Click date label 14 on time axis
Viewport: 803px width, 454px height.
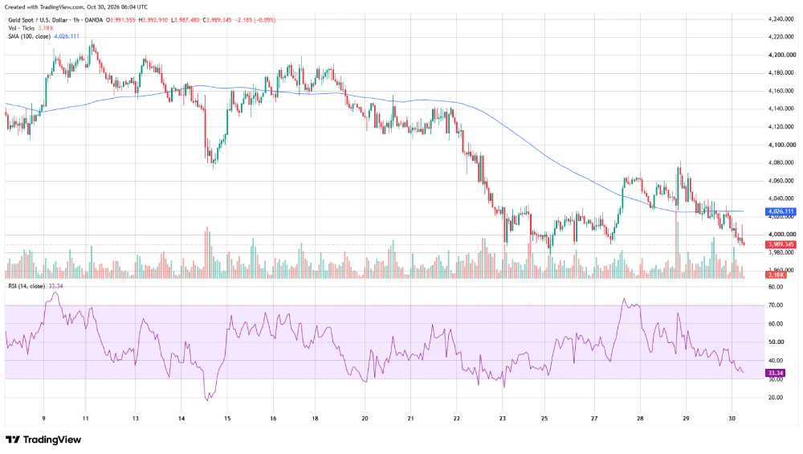pyautogui.click(x=181, y=418)
